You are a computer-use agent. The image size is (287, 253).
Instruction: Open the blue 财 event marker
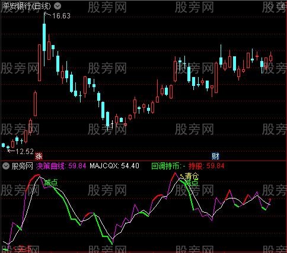click(215, 156)
